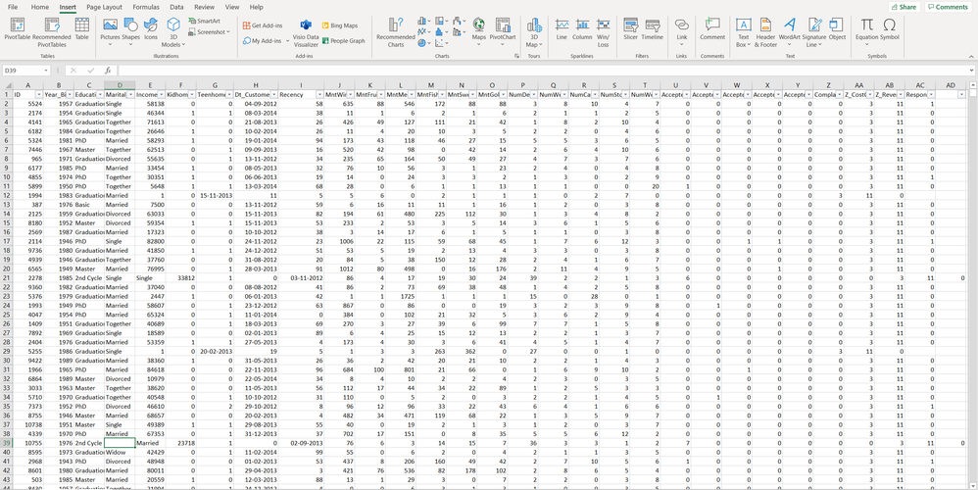Insert a Table

(x=81, y=29)
